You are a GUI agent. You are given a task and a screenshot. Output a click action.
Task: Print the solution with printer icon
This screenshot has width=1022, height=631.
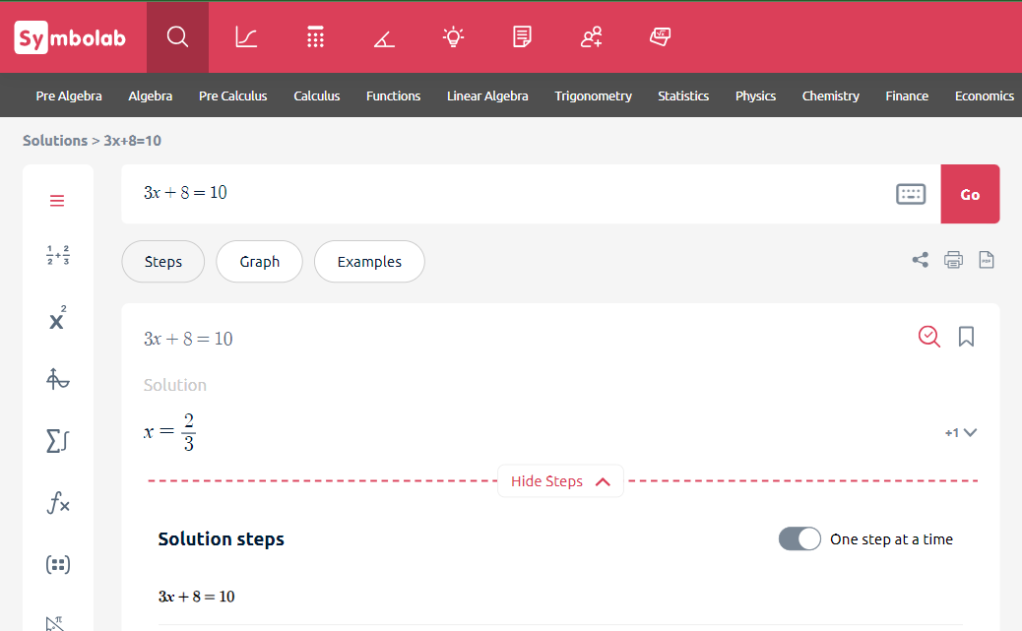pos(953,260)
